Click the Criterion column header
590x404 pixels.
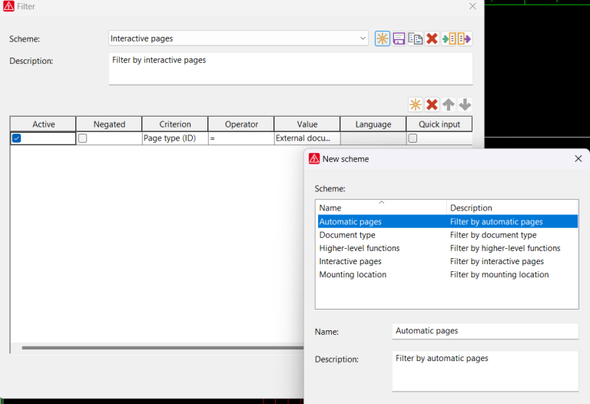175,124
